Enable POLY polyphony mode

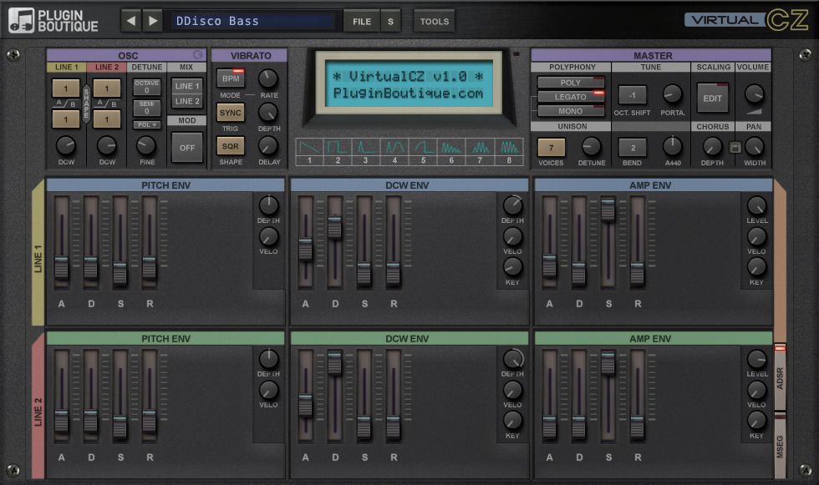[x=571, y=83]
